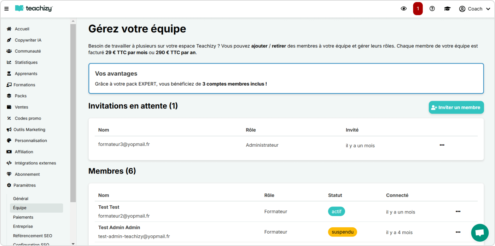495x246 pixels.
Task: Switch to the Entreprise settings section
Action: point(23,226)
